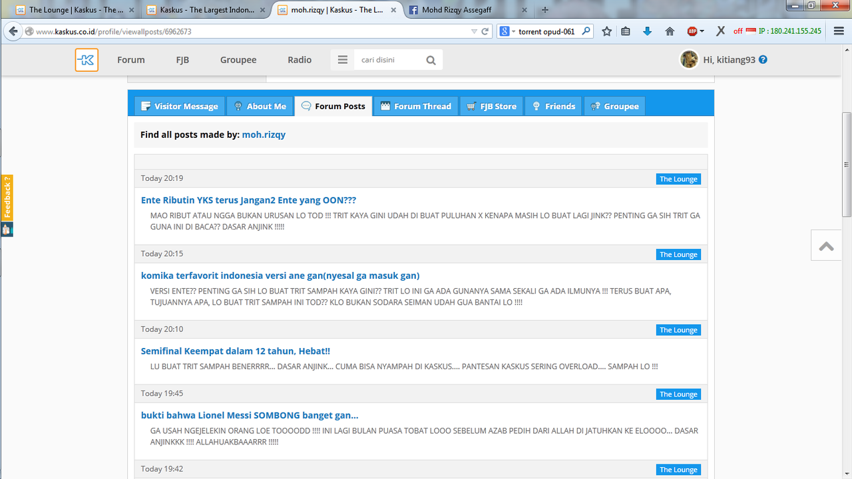Image resolution: width=852 pixels, height=479 pixels.
Task: Click the 'Hi, kitiang93' greeting text
Action: tap(729, 60)
